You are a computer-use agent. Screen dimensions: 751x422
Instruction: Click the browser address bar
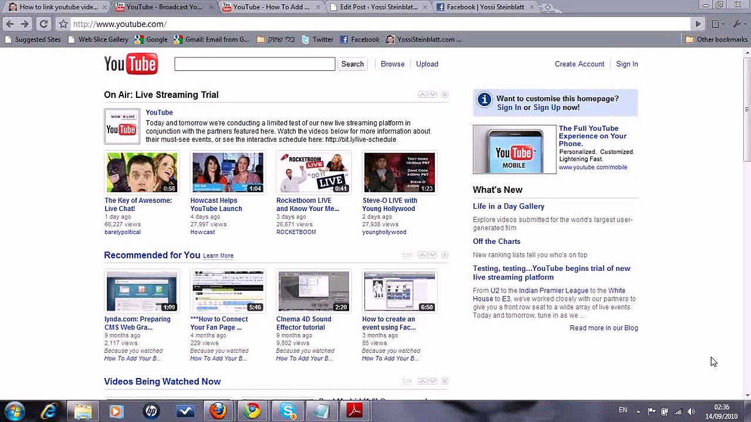380,24
